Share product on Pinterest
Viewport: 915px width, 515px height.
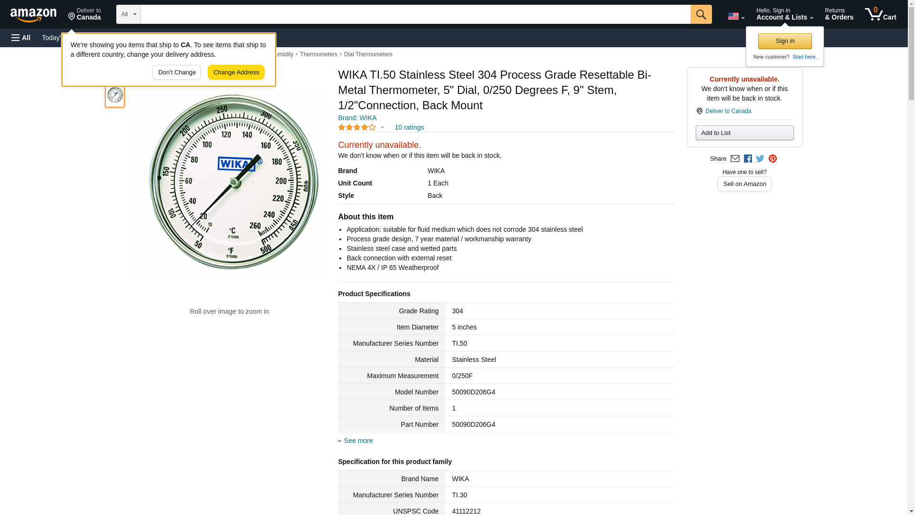pyautogui.click(x=773, y=159)
